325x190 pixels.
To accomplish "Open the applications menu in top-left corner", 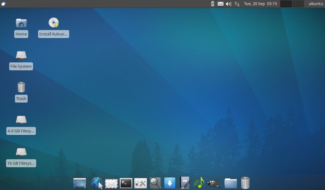I will point(4,4).
